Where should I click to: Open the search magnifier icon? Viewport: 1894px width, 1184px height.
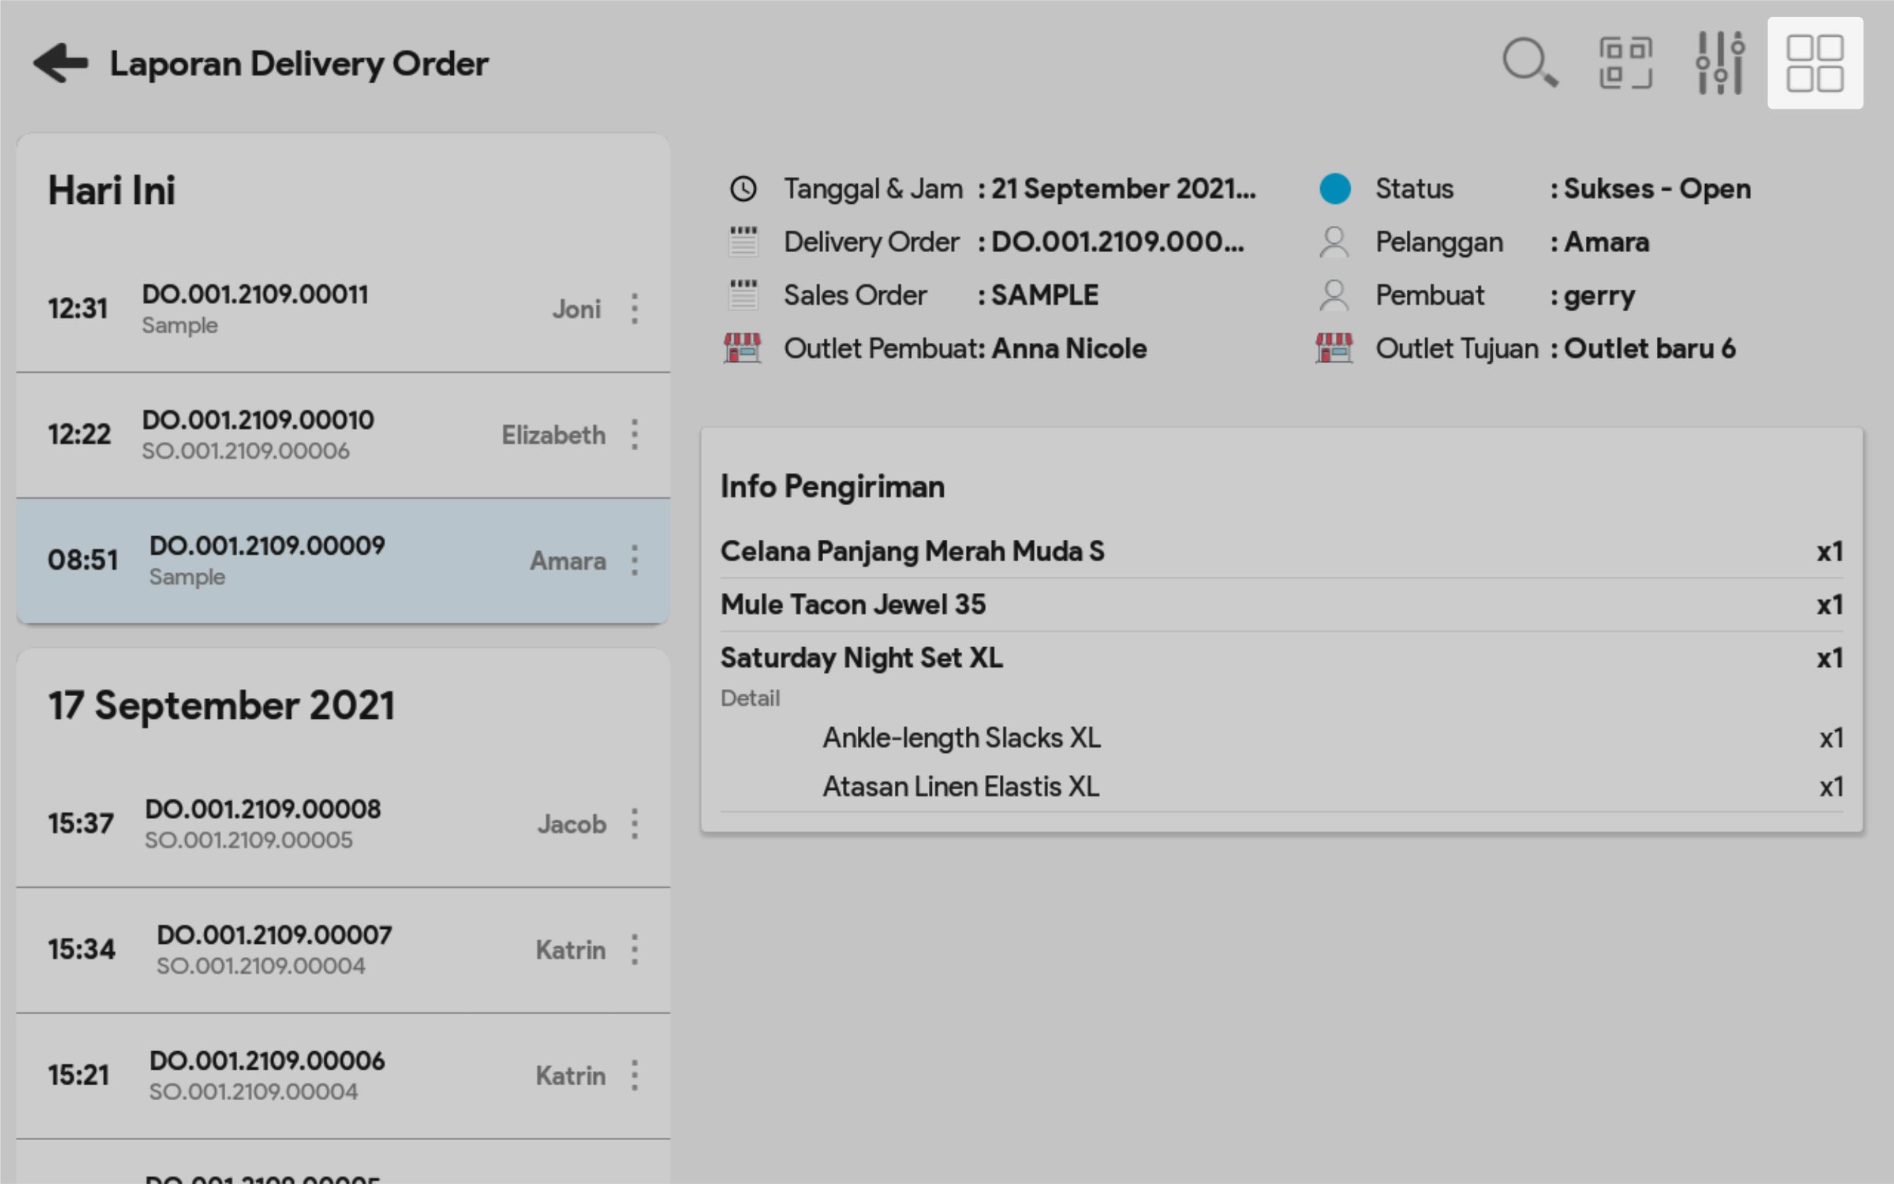point(1528,63)
